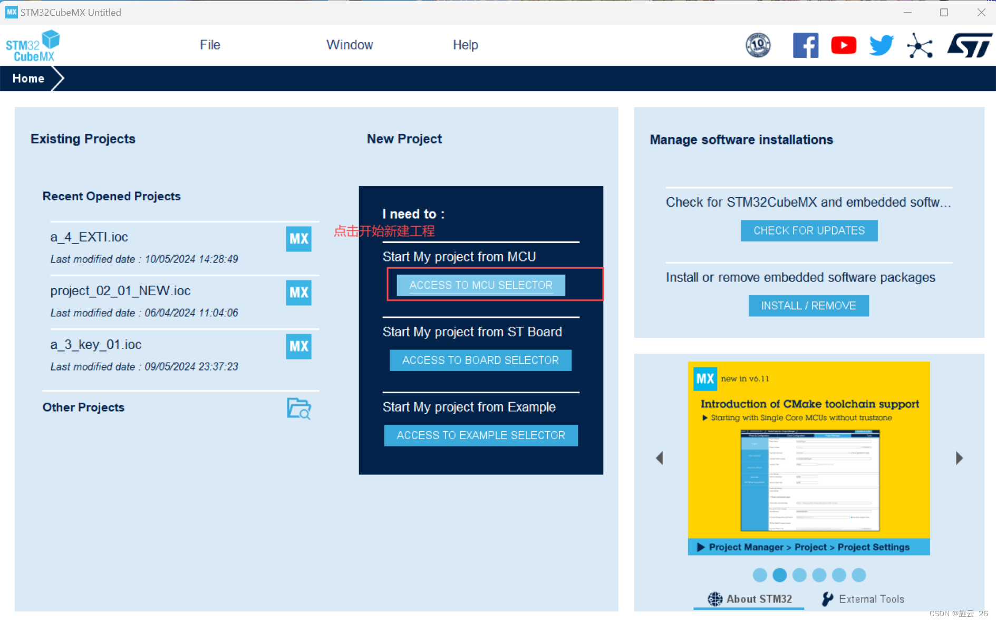Screen dimensions: 996x622
Task: Click the STM32CubeMX logo
Action: pos(33,46)
